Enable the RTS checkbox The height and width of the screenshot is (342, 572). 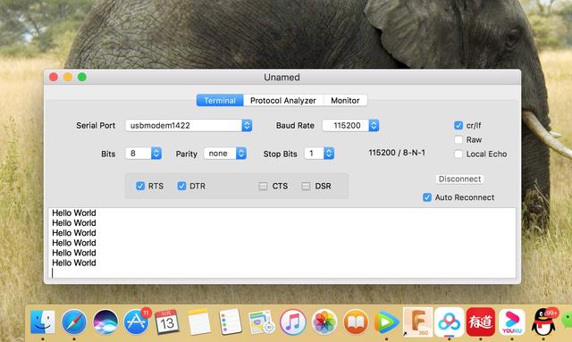pos(140,186)
